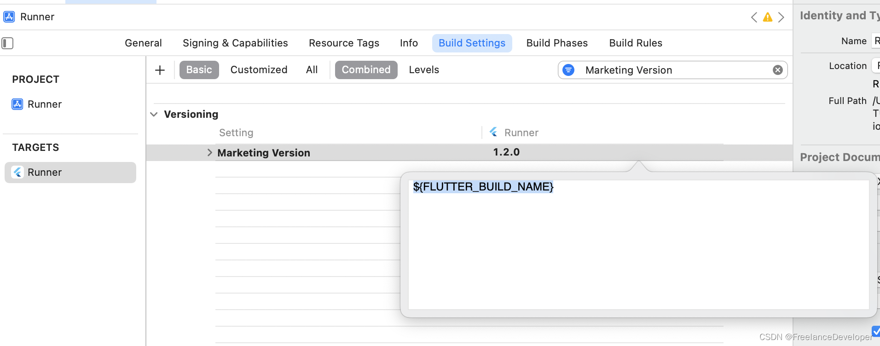This screenshot has height=346, width=880.
Task: Toggle the project and targets sidebar panel icon
Action: point(7,43)
